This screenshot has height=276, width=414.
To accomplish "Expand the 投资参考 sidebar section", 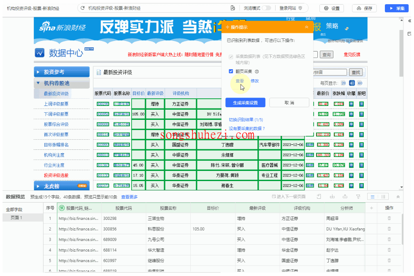I will [62, 72].
